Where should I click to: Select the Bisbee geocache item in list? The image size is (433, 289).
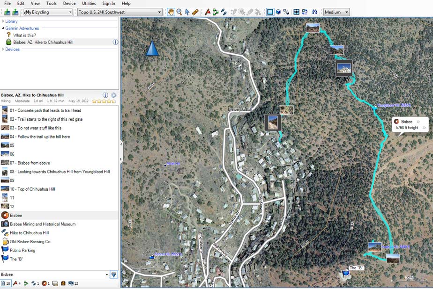pyautogui.click(x=60, y=216)
